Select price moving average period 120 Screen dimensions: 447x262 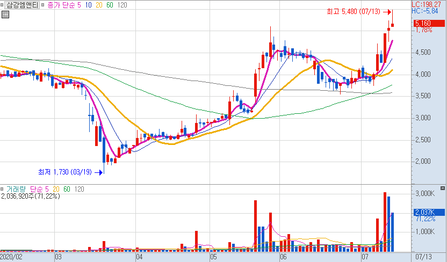(122, 5)
